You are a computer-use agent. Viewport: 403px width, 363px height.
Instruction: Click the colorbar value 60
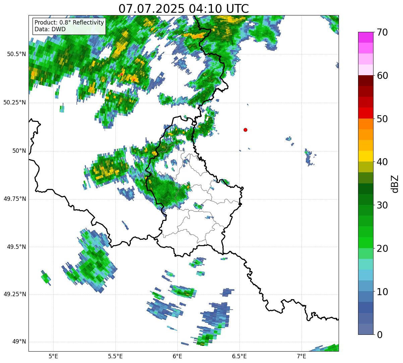click(x=383, y=76)
